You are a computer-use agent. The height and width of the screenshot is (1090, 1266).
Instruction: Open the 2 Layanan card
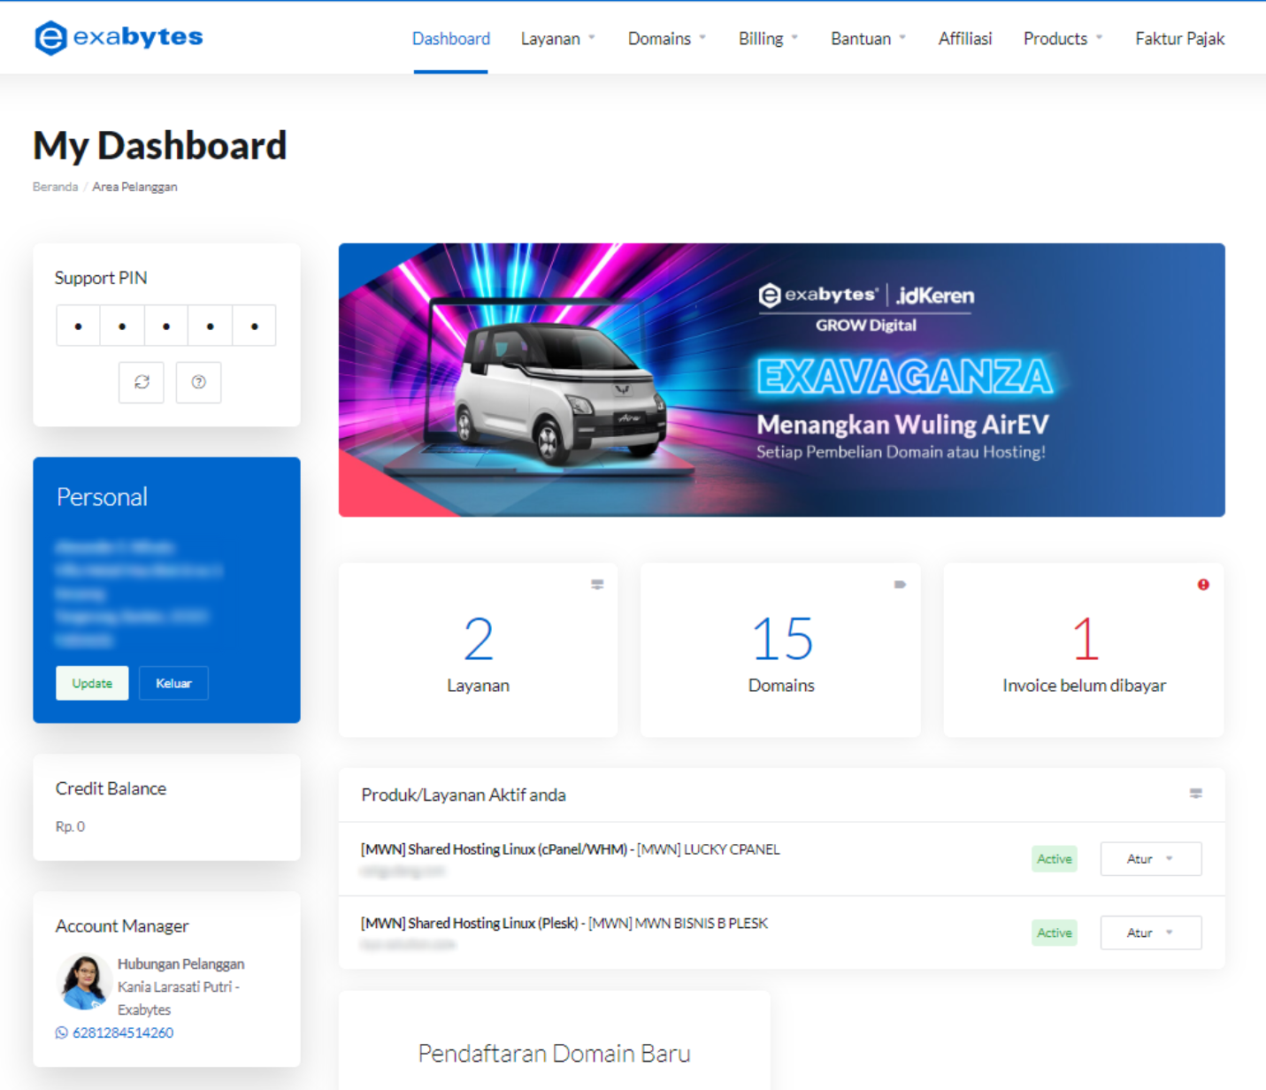[478, 650]
